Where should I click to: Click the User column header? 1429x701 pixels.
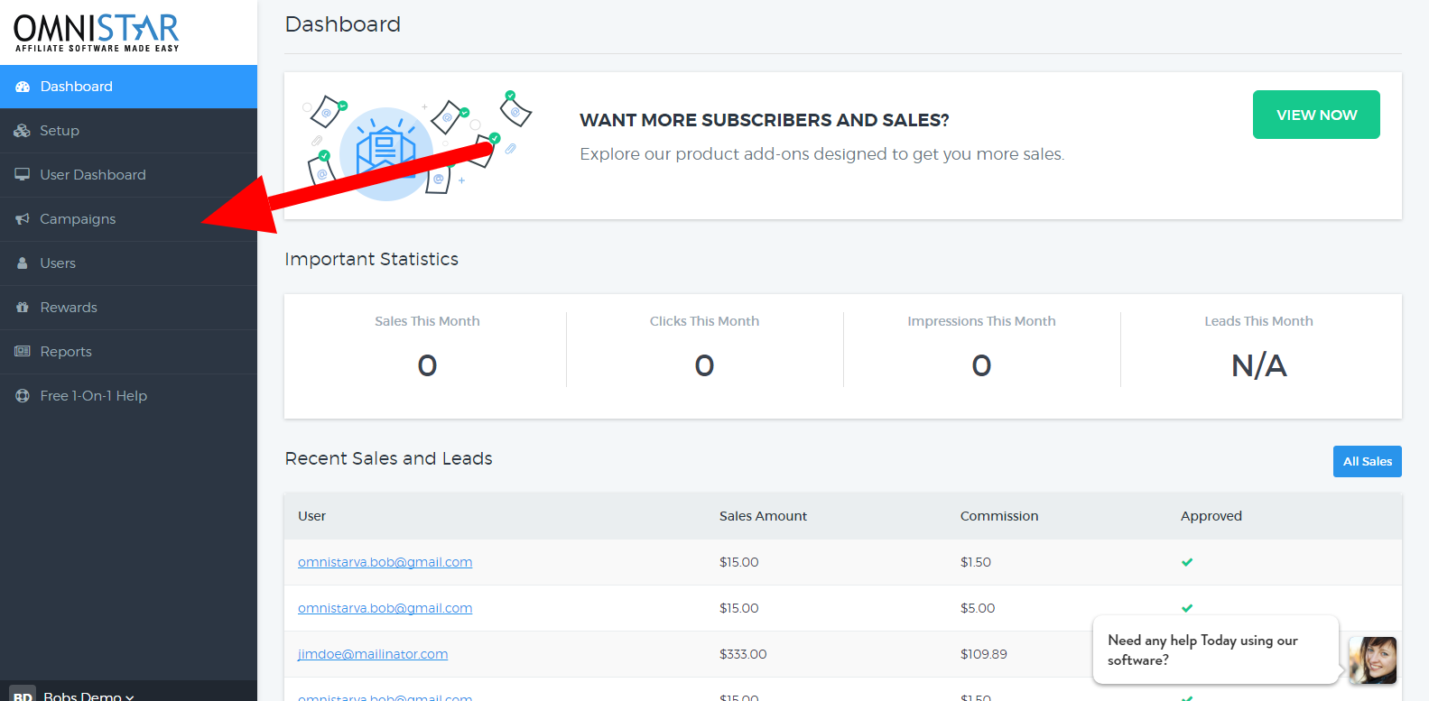[311, 516]
